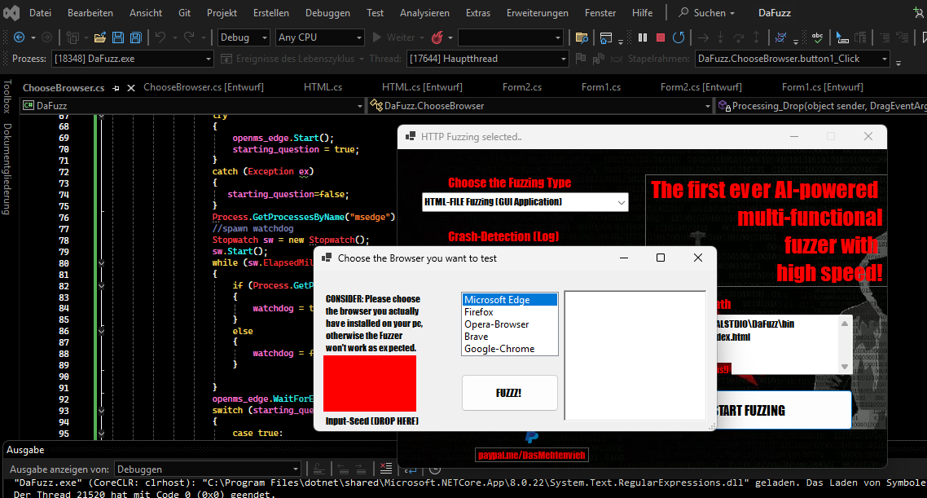Toggle word wrap in the output panel
The width and height of the screenshot is (927, 498).
[x=411, y=469]
